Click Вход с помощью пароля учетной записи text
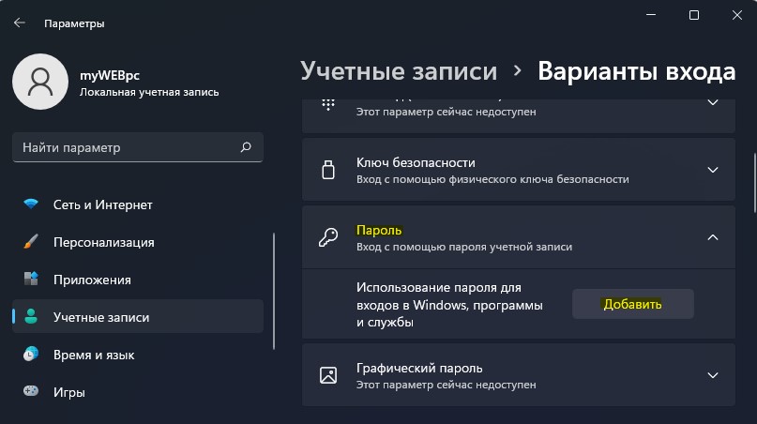This screenshot has width=757, height=424. point(464,247)
